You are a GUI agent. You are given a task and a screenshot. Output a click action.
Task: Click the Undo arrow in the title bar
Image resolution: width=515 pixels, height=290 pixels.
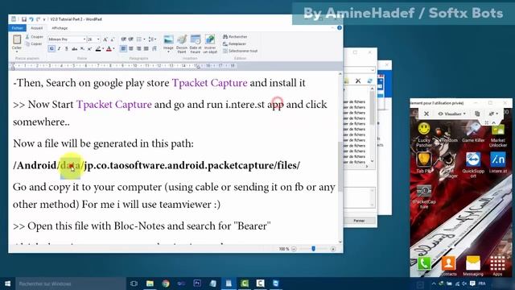click(x=31, y=19)
